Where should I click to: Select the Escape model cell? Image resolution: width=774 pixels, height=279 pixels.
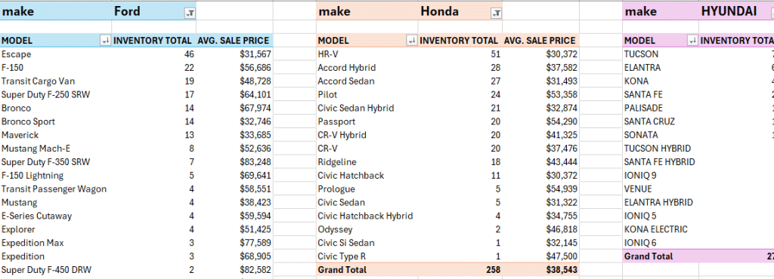56,54
